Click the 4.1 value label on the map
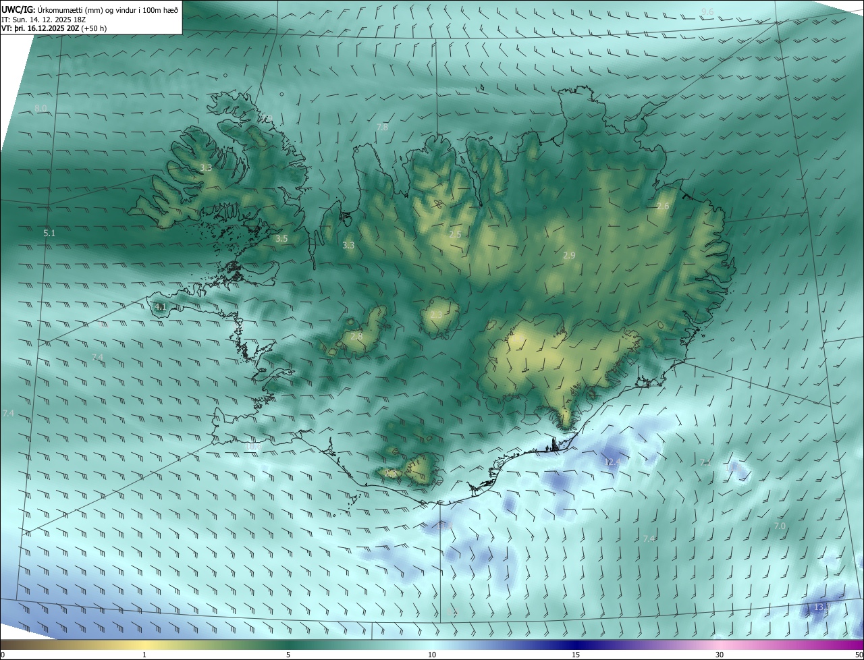Screen dimensions: 864x660 point(161,306)
